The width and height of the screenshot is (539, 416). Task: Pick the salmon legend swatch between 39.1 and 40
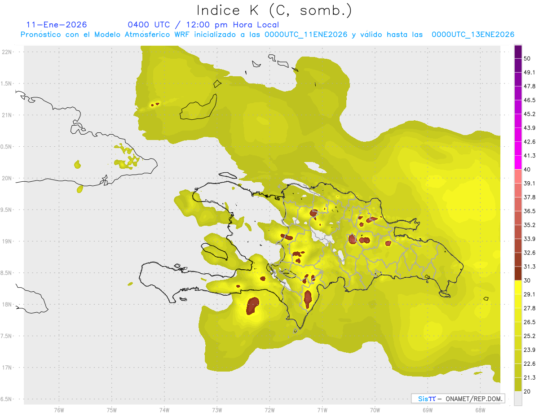[x=518, y=176]
